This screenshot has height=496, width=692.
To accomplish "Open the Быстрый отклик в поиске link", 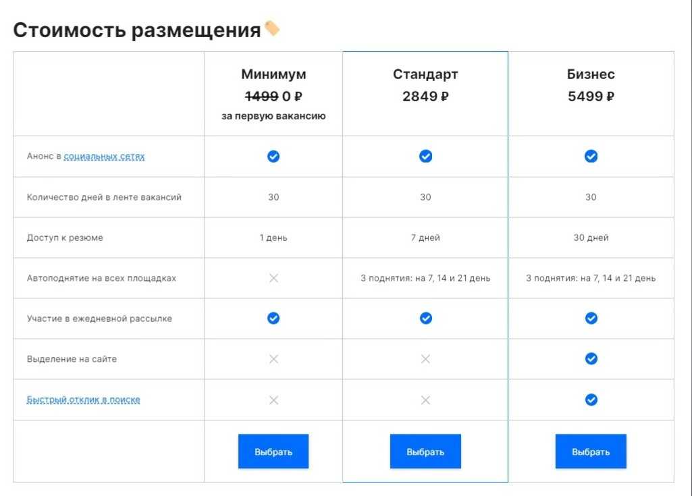I will pos(83,399).
